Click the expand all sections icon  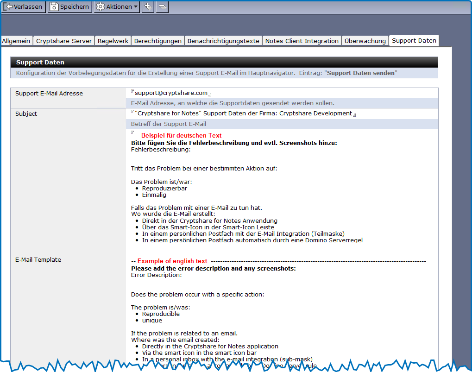pos(148,6)
